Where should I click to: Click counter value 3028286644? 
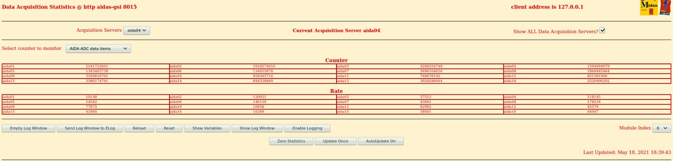(431, 81)
